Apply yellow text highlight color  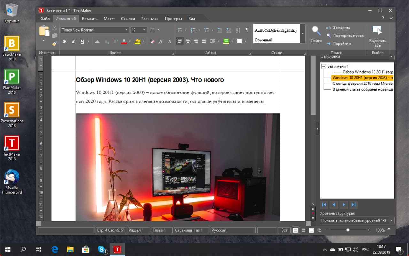pos(138,41)
